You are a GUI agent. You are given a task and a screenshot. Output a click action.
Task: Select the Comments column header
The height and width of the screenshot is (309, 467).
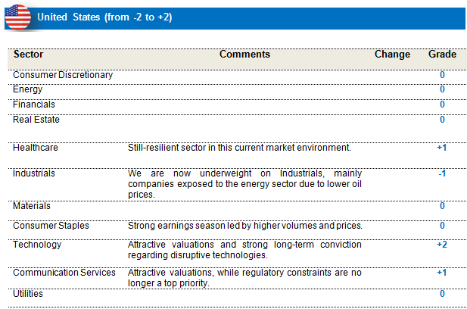244,55
